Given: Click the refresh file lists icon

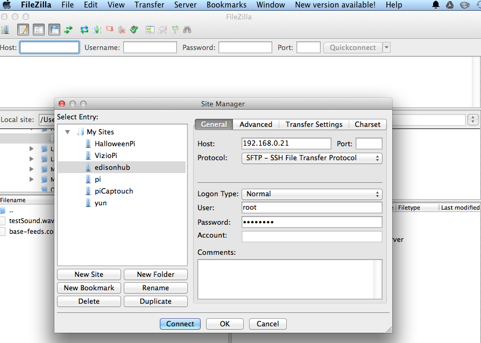Looking at the screenshot, I should click(84, 30).
